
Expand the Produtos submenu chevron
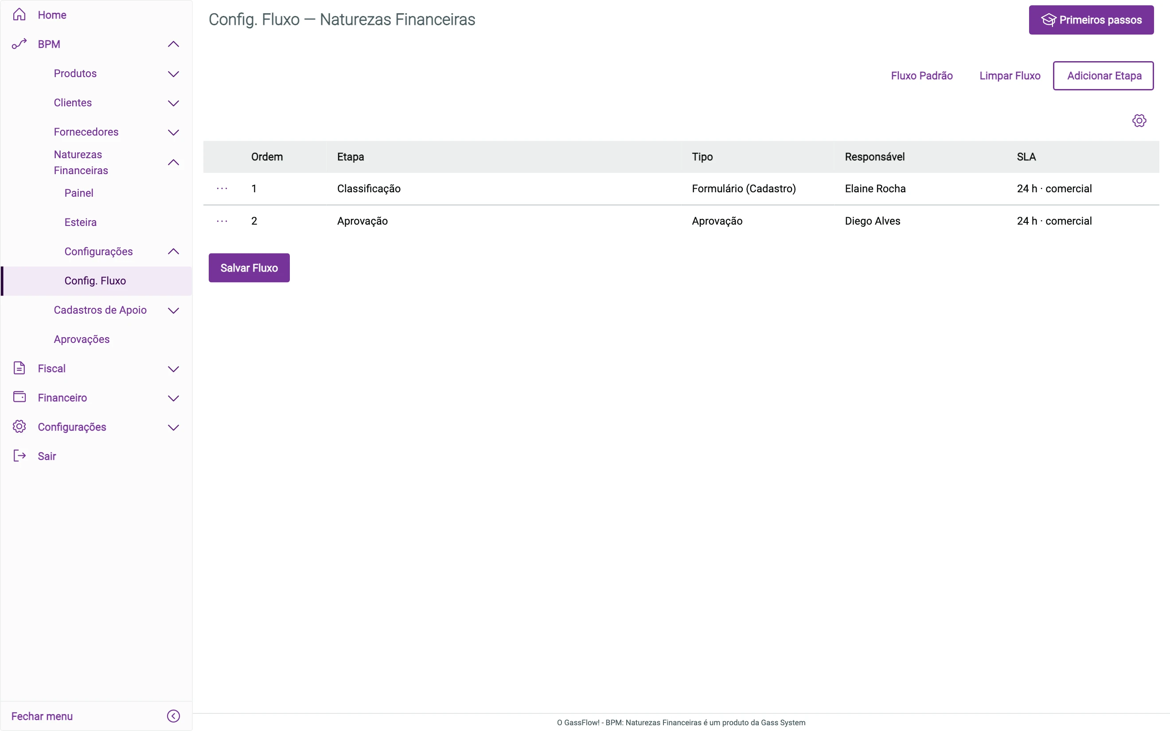click(174, 74)
